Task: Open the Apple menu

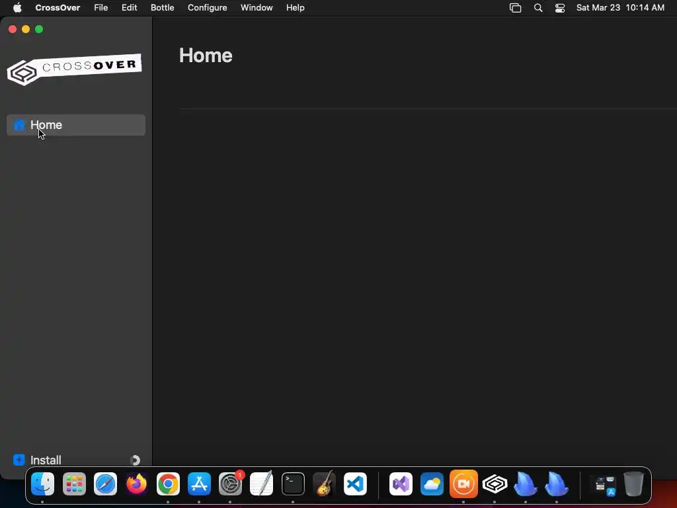Action: [17, 7]
